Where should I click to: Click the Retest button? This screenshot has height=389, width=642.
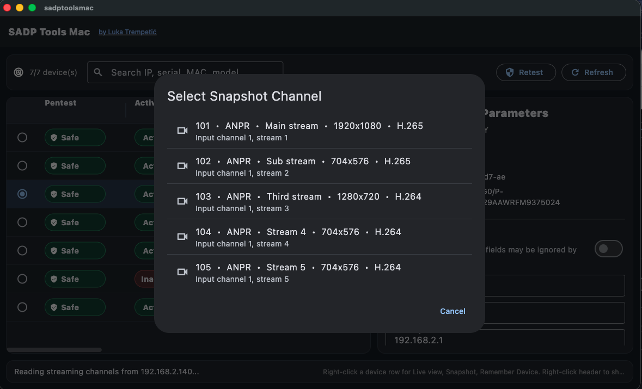pyautogui.click(x=525, y=72)
